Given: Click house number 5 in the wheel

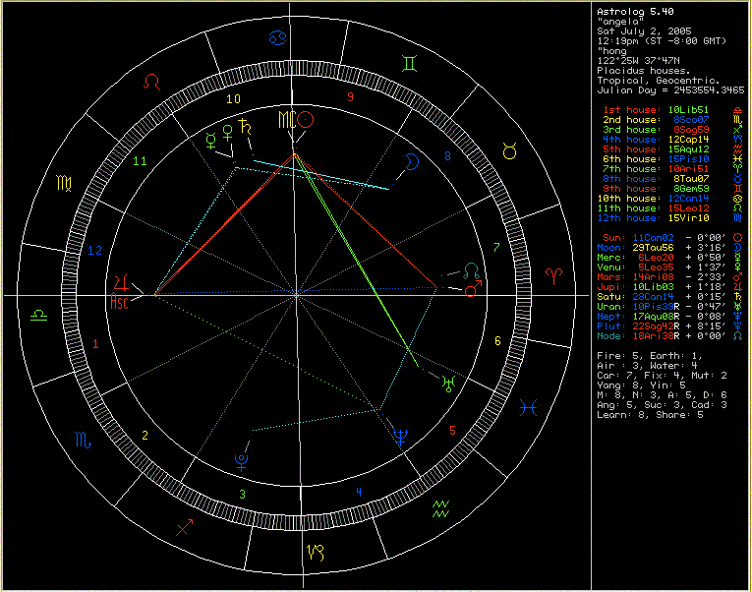Looking at the screenshot, I should (452, 431).
